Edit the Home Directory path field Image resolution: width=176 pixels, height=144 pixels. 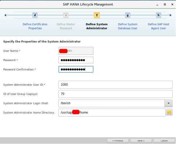[x=112, y=112]
